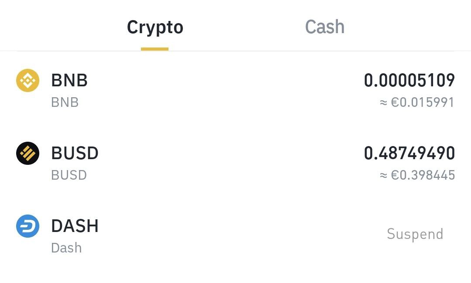Image resolution: width=471 pixels, height=283 pixels.
Task: Switch to the Crypto tab
Action: coord(155,27)
